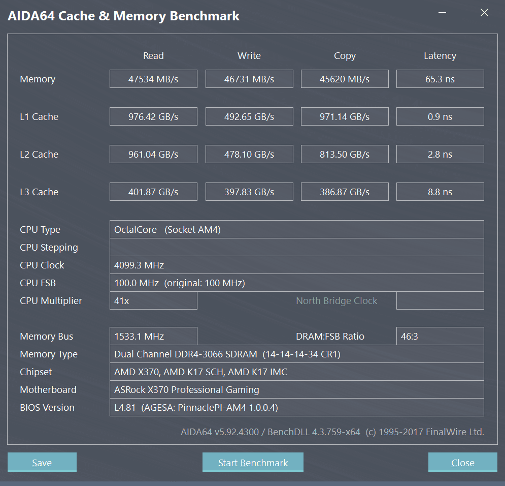Click the CPU Clock 4099.3 MHz field
The height and width of the screenshot is (486, 505).
pos(296,265)
